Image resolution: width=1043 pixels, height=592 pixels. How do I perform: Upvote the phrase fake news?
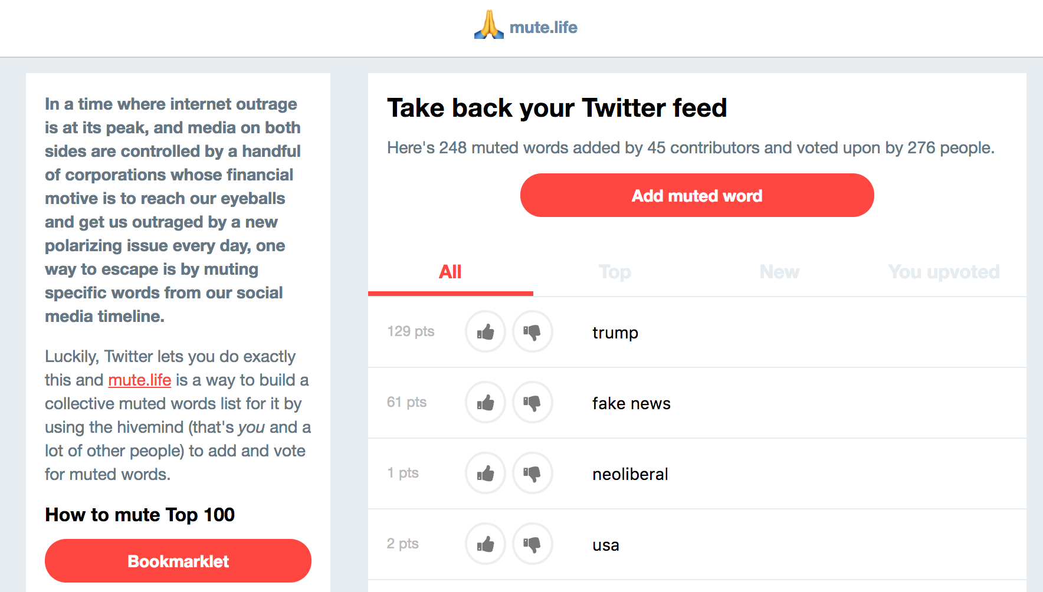[486, 403]
